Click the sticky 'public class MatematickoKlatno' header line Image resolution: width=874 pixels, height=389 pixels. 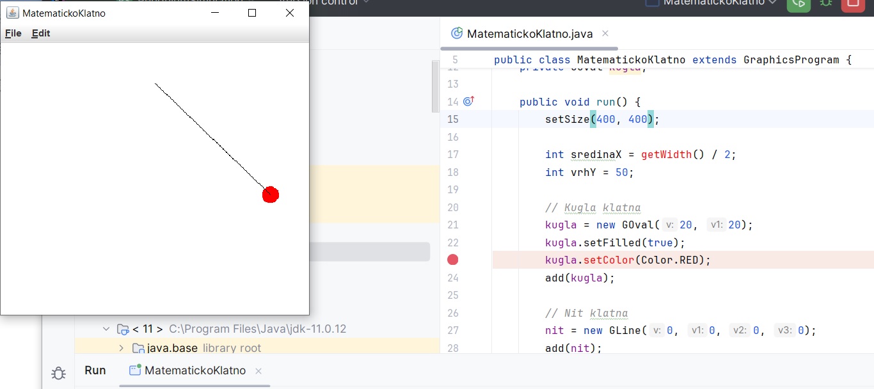[x=673, y=60]
